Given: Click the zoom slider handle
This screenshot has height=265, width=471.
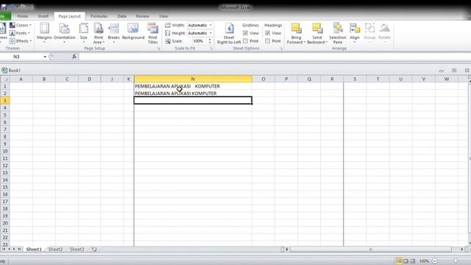Looking at the screenshot, I should pyautogui.click(x=456, y=261).
